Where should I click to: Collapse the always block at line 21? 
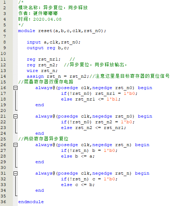[x=15, y=116]
